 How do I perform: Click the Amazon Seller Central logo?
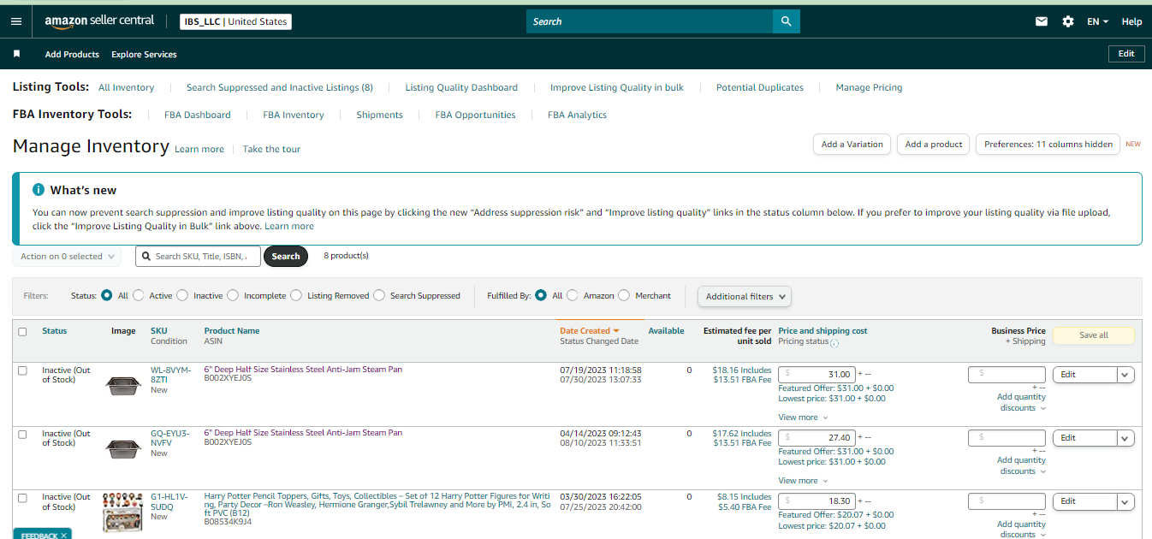tap(99, 21)
